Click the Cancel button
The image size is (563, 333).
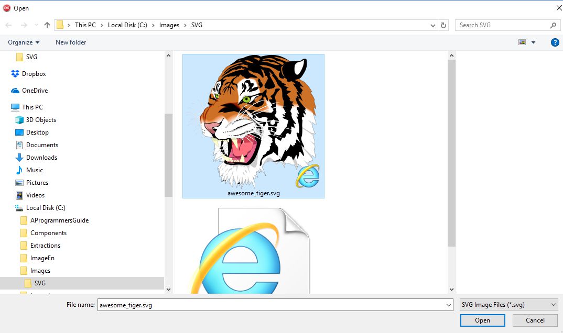pos(535,320)
